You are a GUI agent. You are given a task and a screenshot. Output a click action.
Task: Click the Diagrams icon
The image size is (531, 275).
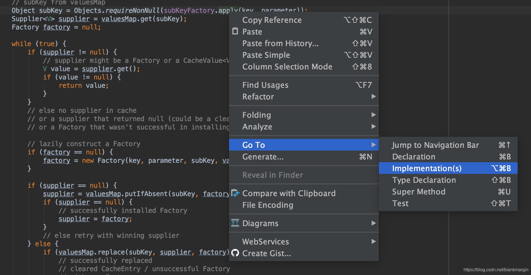[x=235, y=223]
